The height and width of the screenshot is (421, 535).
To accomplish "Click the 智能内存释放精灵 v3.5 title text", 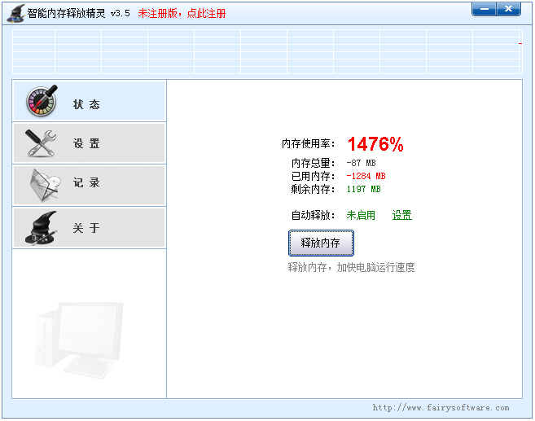I will 78,13.
